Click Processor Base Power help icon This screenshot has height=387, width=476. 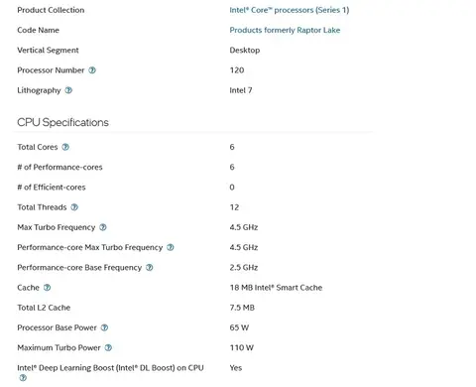tap(104, 327)
